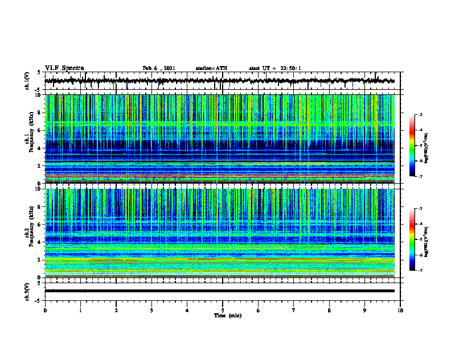Click the time axis tick label "9"
This screenshot has height=348, width=451.
[x=364, y=310]
